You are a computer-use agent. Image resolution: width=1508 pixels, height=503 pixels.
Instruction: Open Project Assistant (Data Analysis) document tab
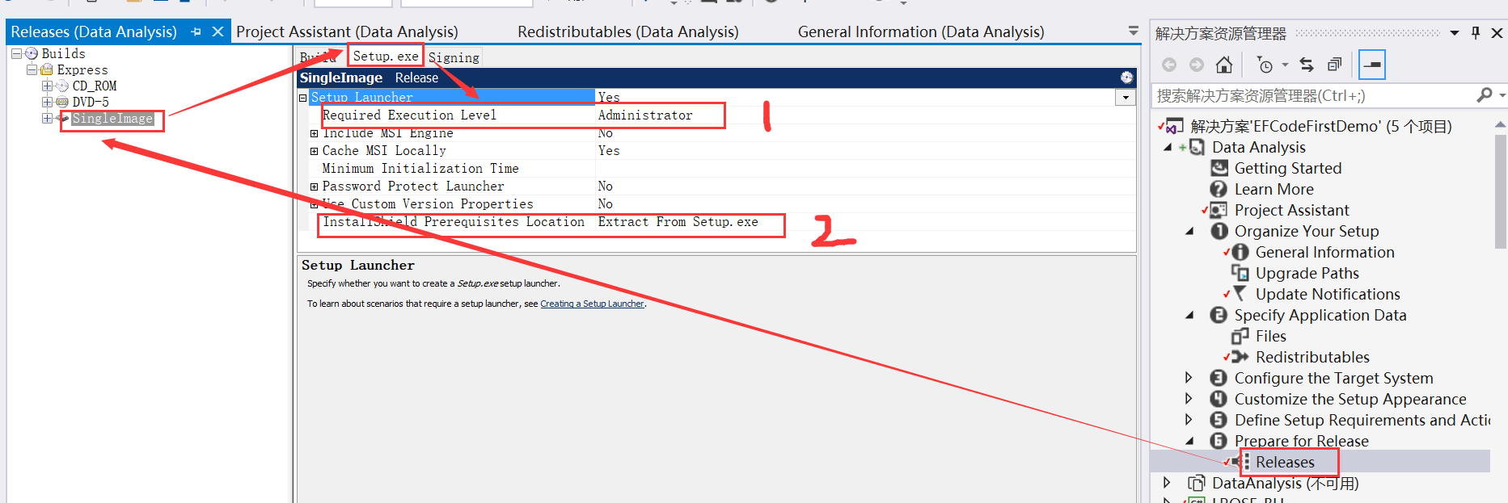[x=347, y=31]
